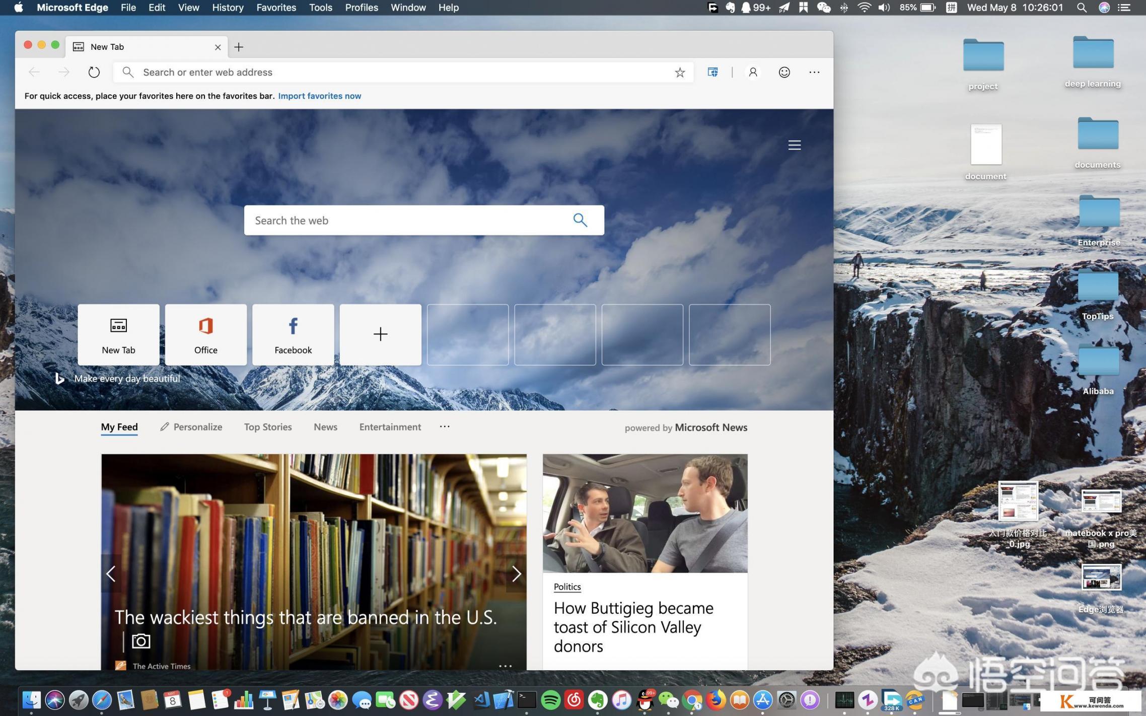Open the Facebook quick link tile
1146x716 pixels.
coord(293,334)
